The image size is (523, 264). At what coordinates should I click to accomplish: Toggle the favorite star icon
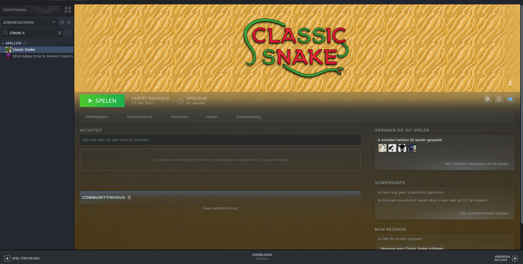pos(510,99)
